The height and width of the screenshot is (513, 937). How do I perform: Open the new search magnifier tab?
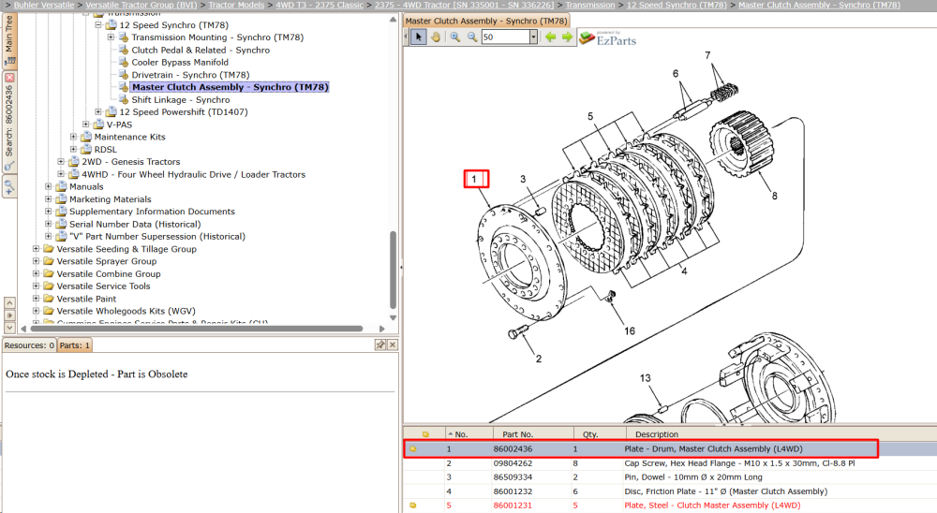click(9, 187)
